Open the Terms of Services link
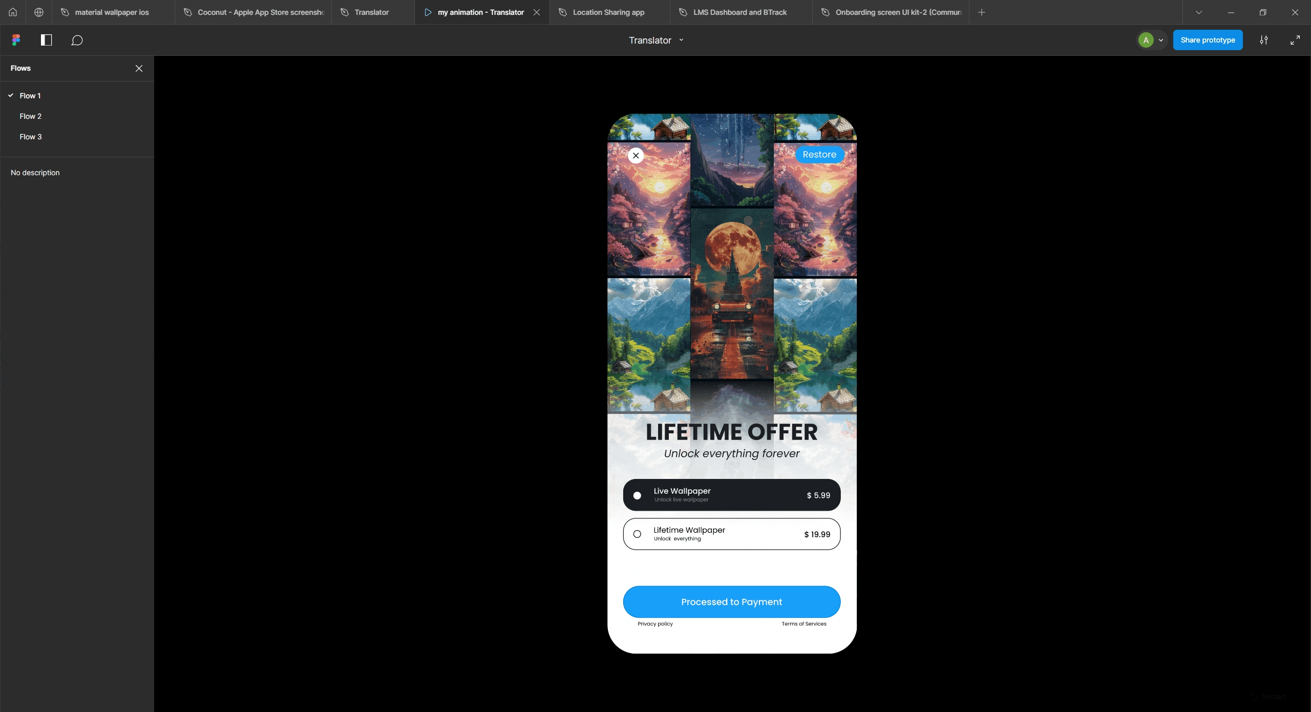The image size is (1311, 712). pyautogui.click(x=803, y=623)
